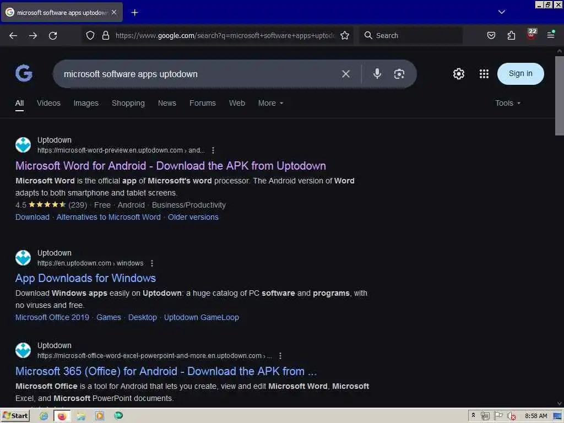Open the Desktop sitelink
This screenshot has height=423, width=564.
pyautogui.click(x=143, y=318)
